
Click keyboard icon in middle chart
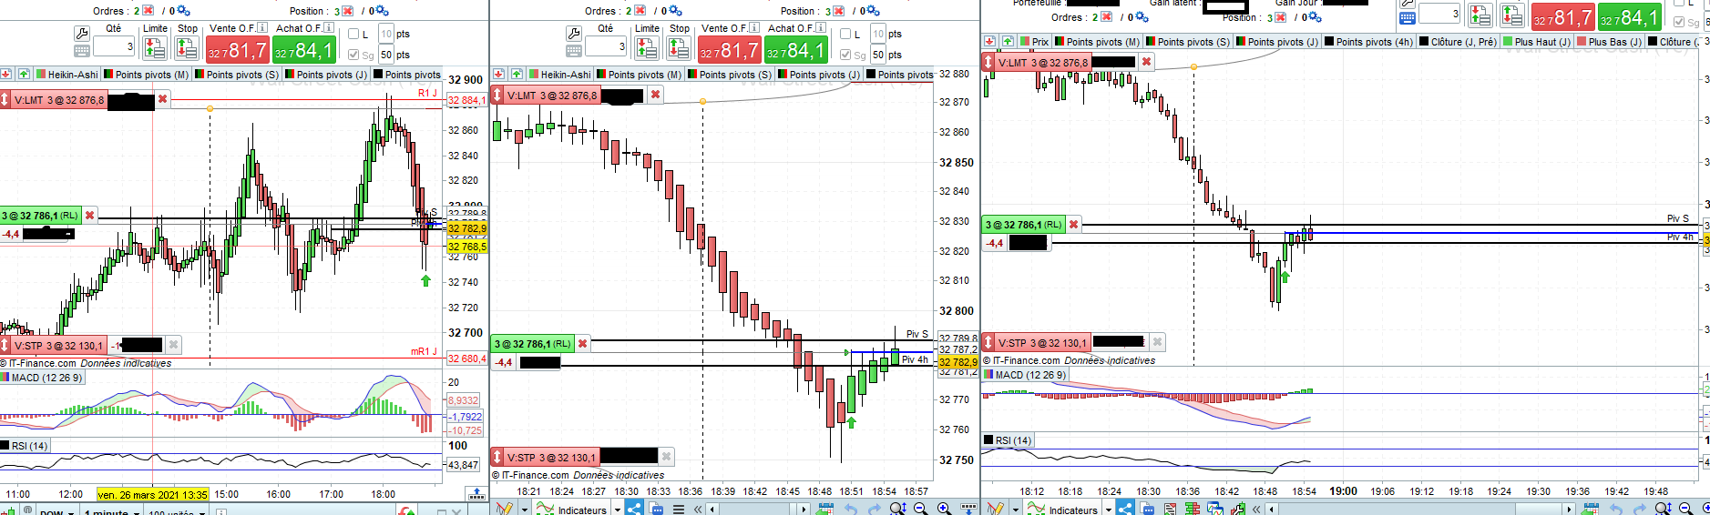coord(573,51)
